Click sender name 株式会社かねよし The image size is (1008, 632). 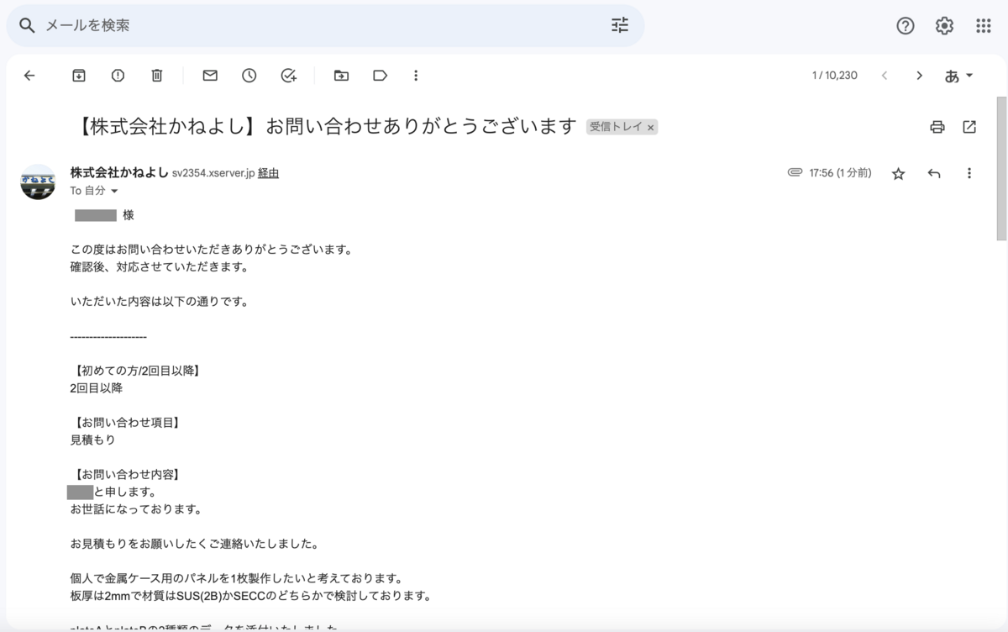(x=119, y=173)
